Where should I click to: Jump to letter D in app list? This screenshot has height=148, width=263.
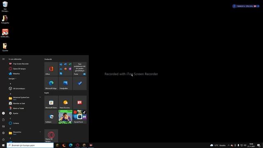[10, 128]
